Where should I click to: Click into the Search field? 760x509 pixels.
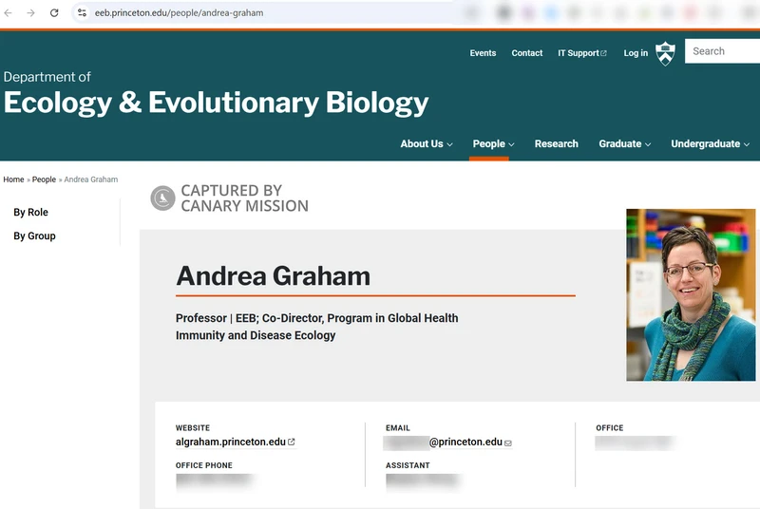point(722,51)
